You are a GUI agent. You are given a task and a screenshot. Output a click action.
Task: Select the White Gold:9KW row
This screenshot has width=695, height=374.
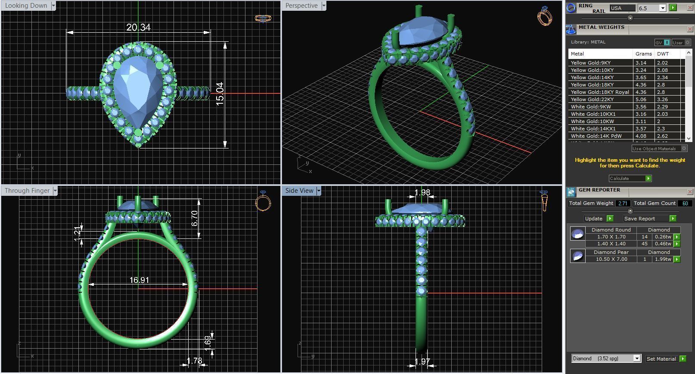[x=627, y=107]
